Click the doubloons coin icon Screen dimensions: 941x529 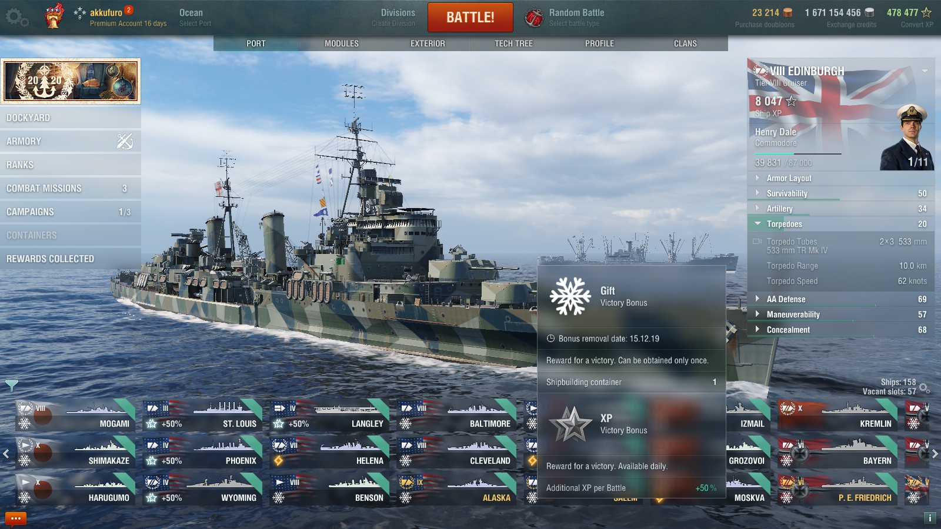click(787, 12)
